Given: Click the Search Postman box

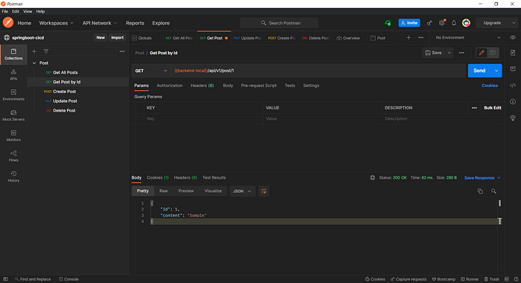Looking at the screenshot, I should [x=279, y=23].
